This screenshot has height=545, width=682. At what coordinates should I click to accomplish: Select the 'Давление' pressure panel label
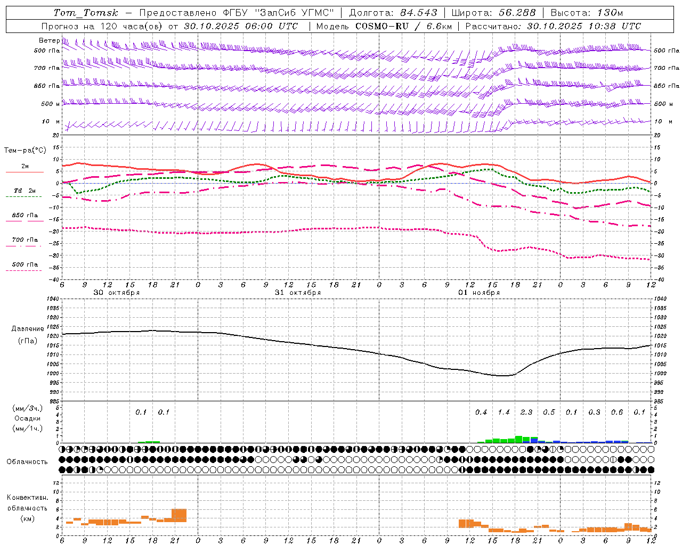tap(28, 329)
